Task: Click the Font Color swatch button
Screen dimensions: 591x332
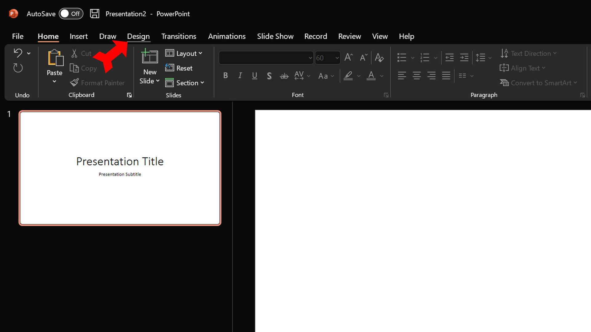Action: 371,76
